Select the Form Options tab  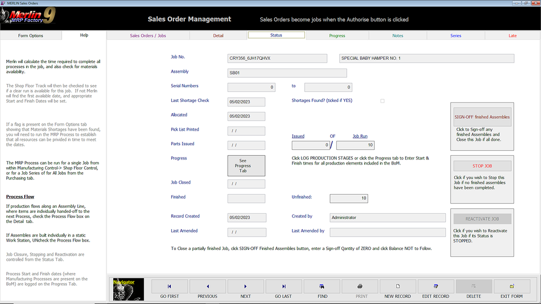(x=30, y=35)
